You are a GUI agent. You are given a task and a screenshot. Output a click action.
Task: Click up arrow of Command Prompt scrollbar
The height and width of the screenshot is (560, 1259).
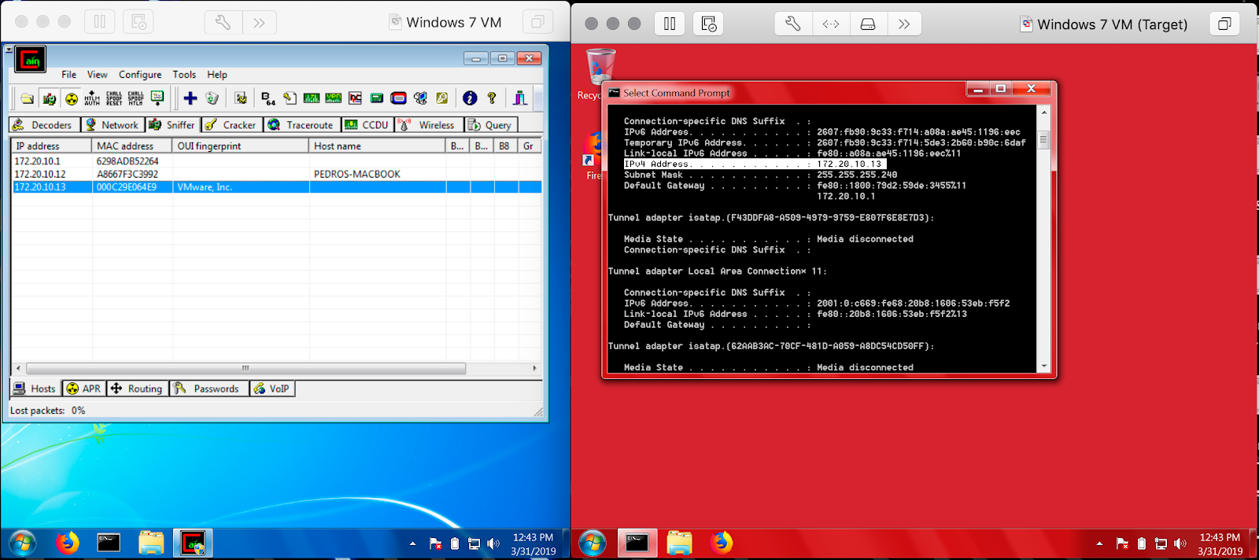pyautogui.click(x=1044, y=112)
